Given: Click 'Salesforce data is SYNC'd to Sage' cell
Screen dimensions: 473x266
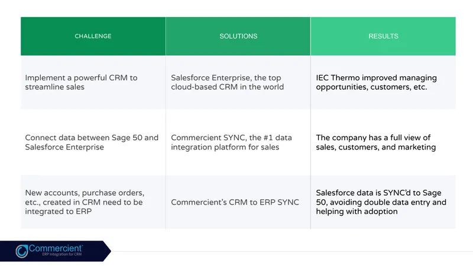Looking at the screenshot, I should point(383,202).
